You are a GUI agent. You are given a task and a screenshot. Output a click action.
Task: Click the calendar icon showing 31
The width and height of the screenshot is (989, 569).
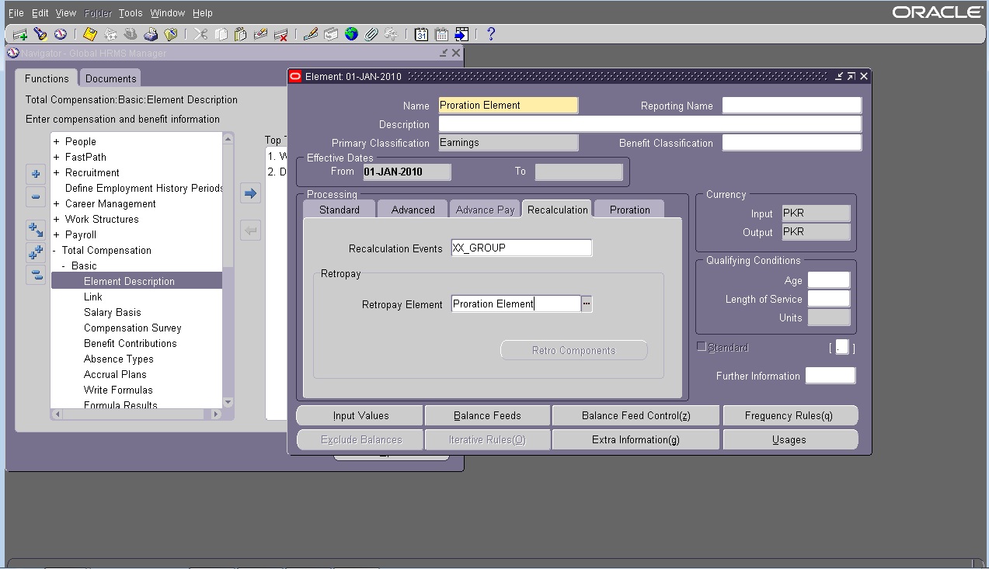point(421,34)
